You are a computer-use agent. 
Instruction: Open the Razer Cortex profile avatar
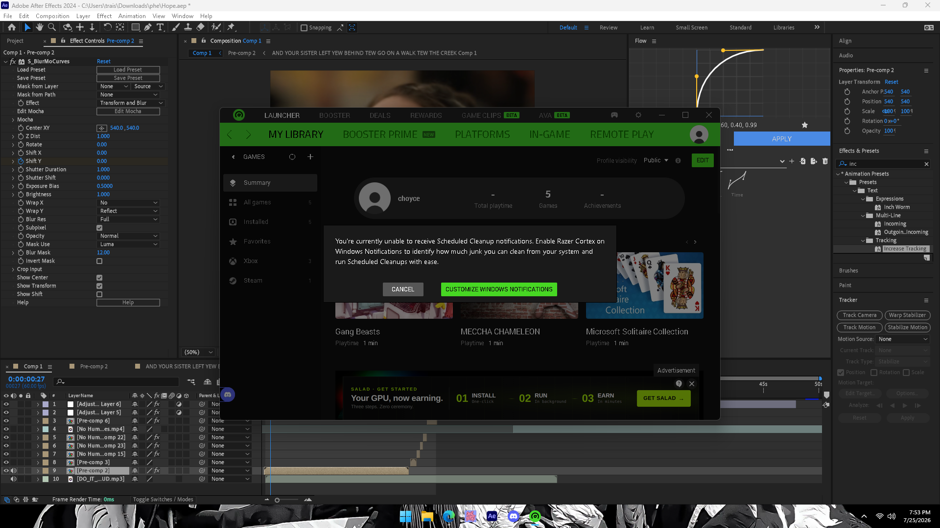699,134
